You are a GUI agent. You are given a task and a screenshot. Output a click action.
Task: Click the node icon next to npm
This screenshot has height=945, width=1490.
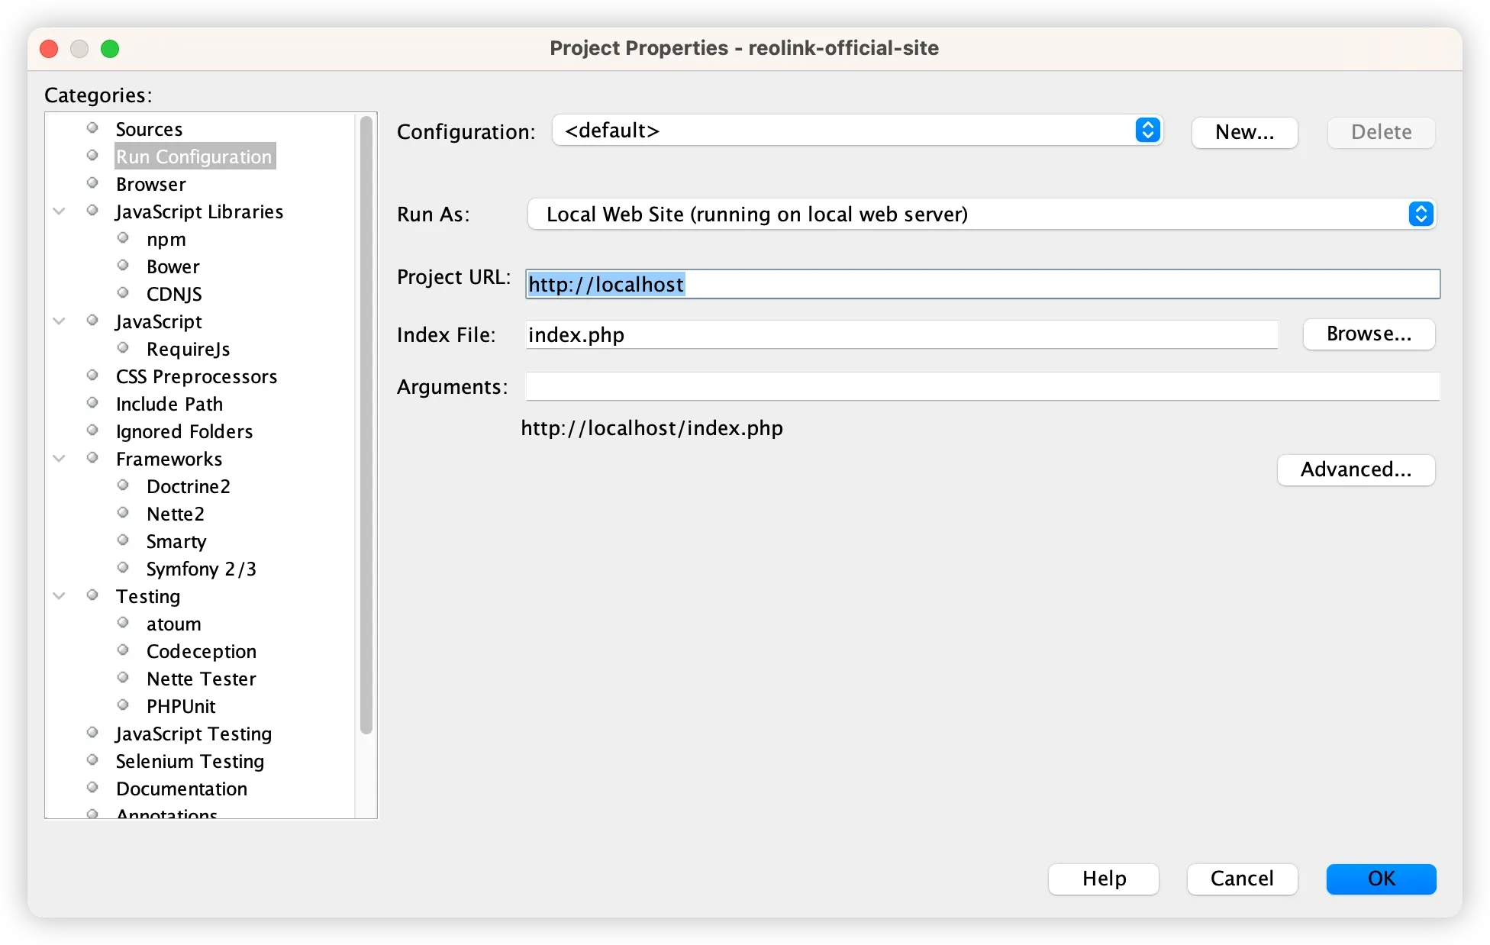123,238
